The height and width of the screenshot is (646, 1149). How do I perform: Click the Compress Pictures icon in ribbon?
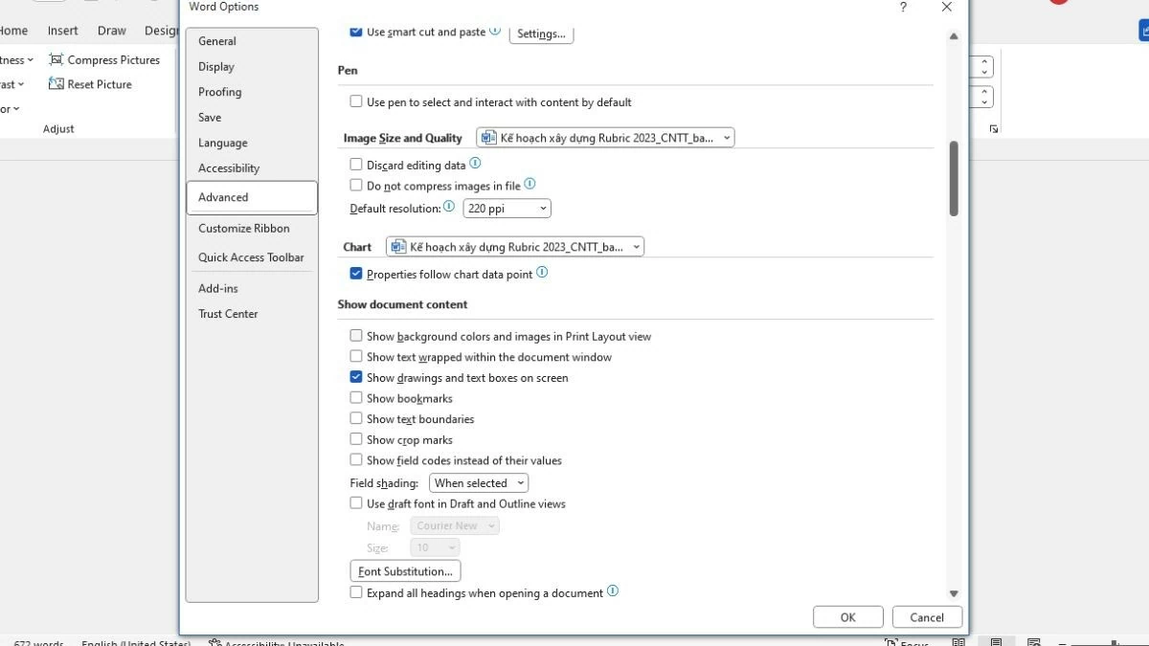point(56,59)
